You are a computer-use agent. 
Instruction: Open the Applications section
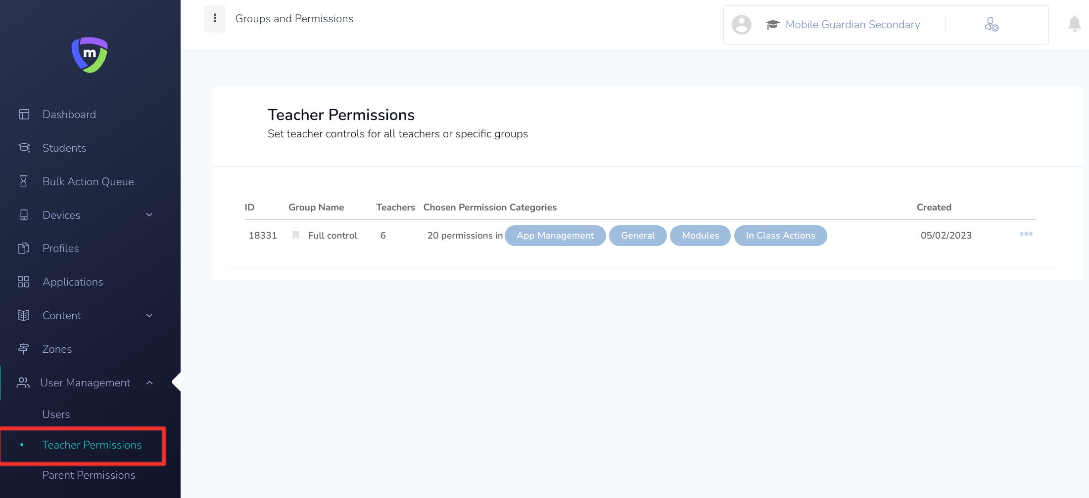pyautogui.click(x=73, y=282)
